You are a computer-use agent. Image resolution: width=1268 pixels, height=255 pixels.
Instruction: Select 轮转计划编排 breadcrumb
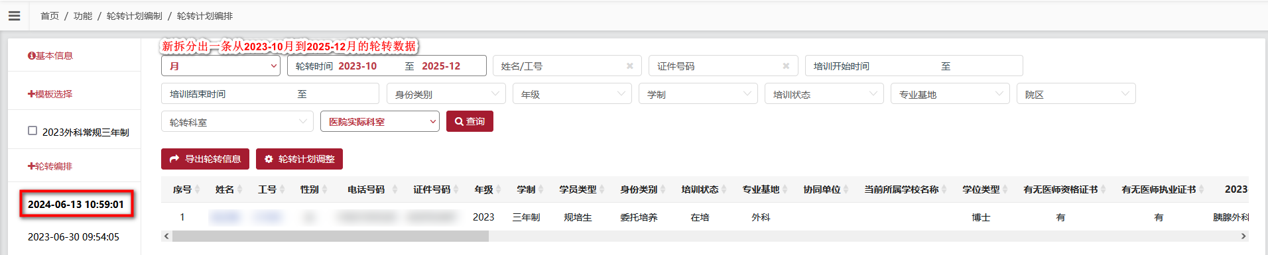pos(205,16)
